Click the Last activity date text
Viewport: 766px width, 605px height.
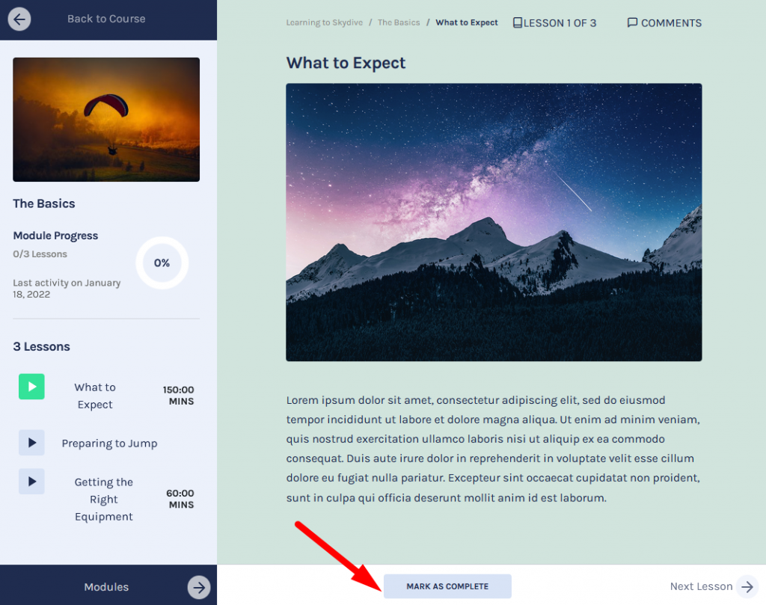click(x=67, y=289)
